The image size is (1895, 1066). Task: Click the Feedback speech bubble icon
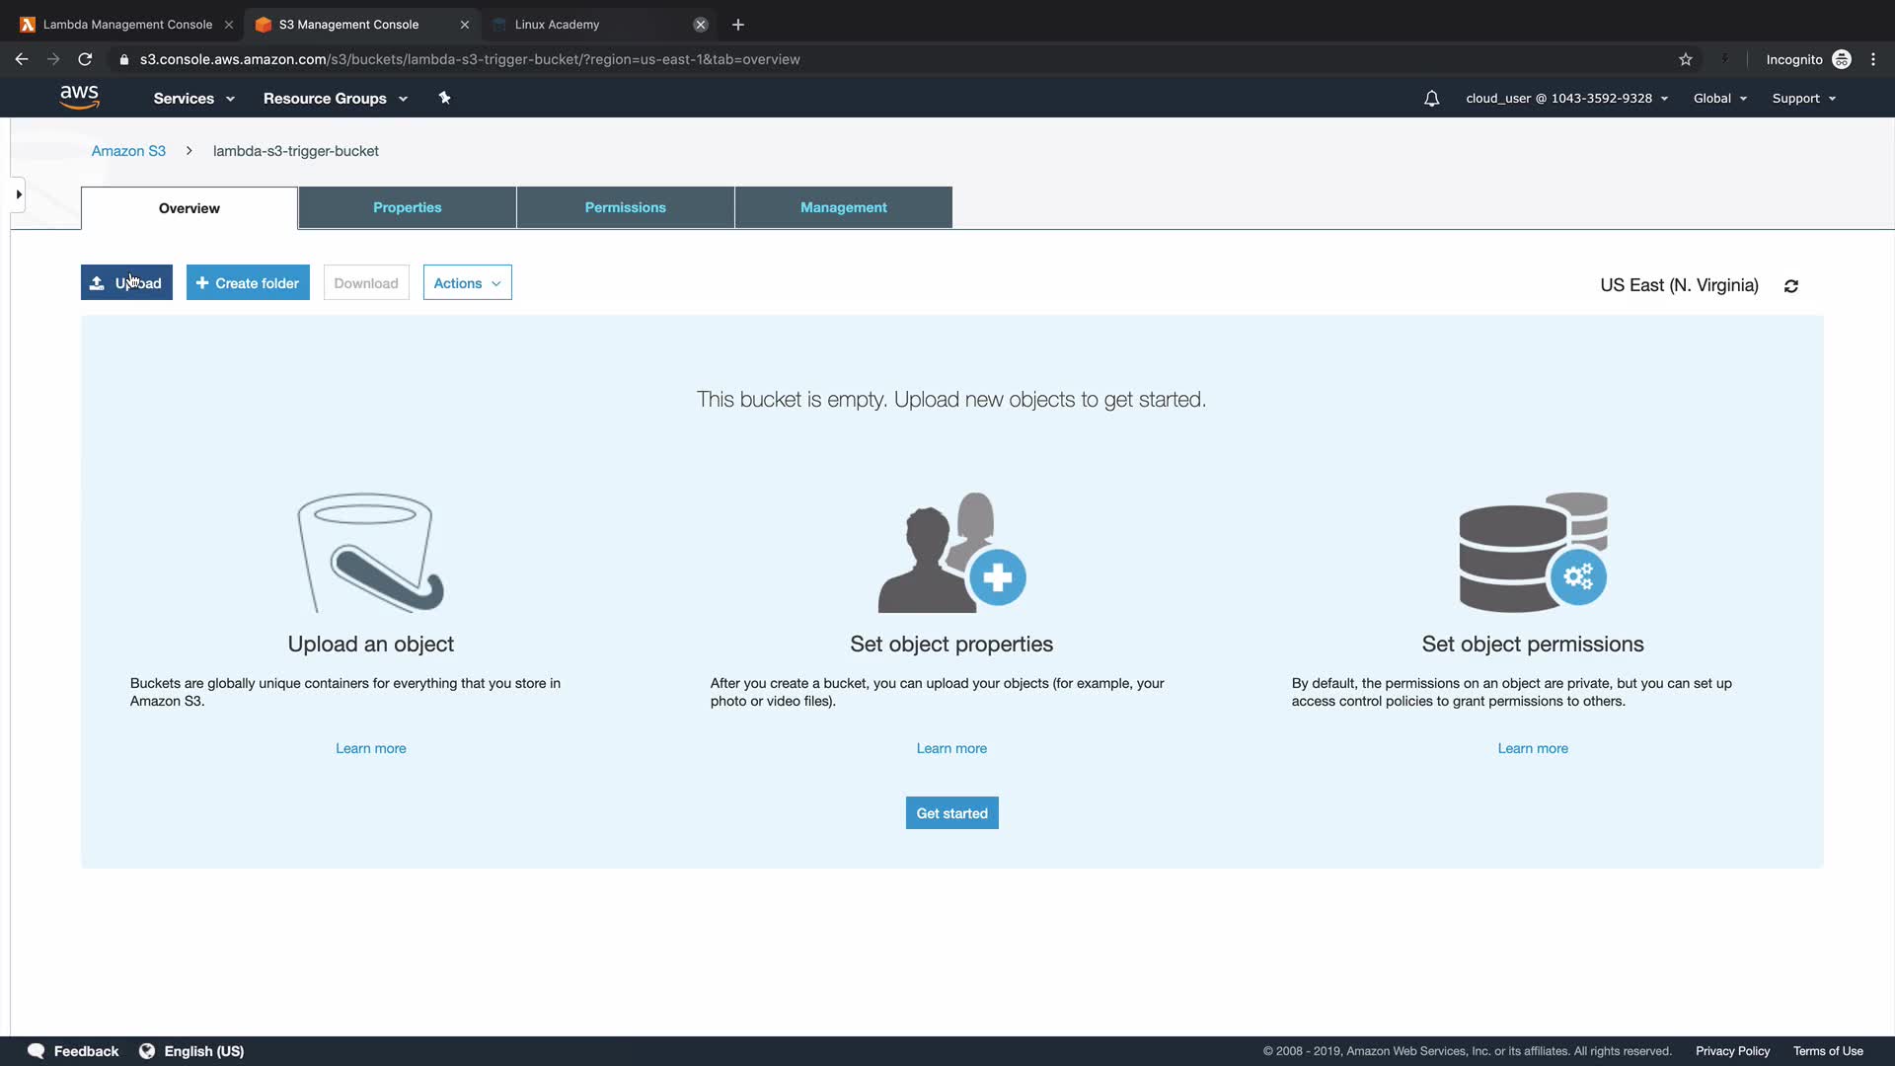pos(37,1051)
